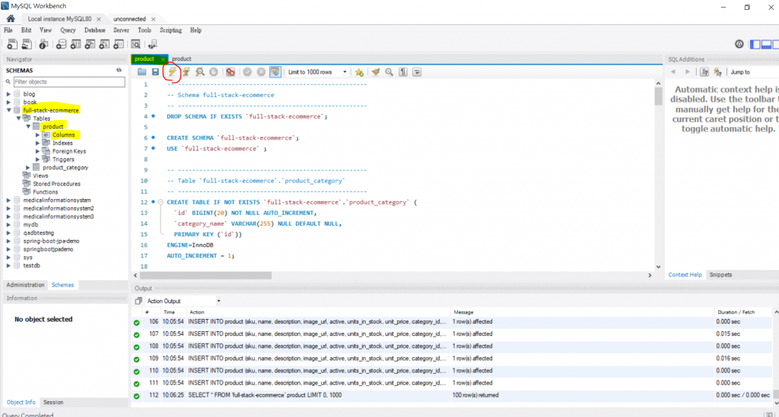
Task: Open the search table data tool
Action: [x=135, y=44]
